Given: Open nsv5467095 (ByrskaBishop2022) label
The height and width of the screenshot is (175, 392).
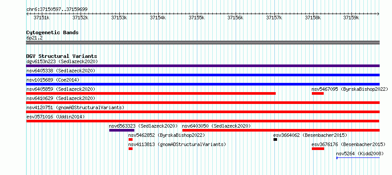Looking at the screenshot, I should click(x=350, y=89).
